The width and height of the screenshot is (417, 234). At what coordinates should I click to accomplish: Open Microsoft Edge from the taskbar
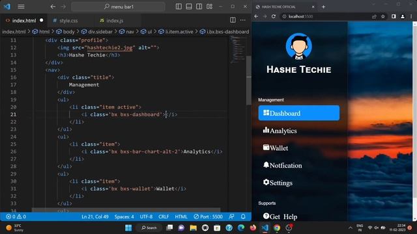(241, 227)
